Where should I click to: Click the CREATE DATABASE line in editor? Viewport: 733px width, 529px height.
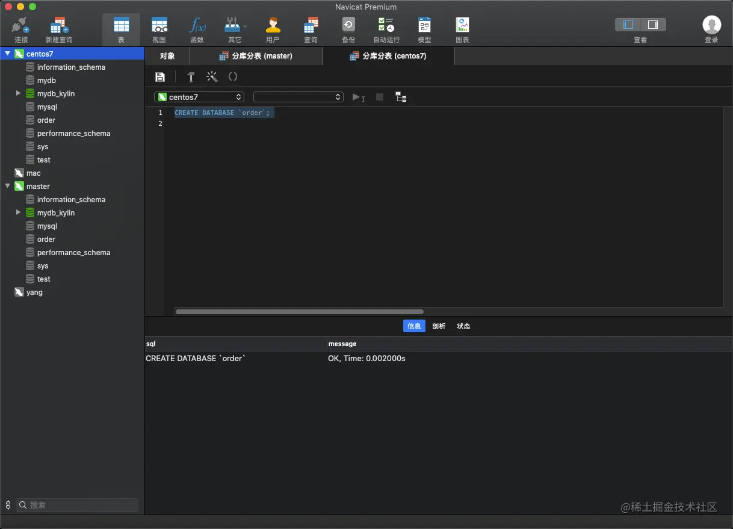tap(223, 113)
